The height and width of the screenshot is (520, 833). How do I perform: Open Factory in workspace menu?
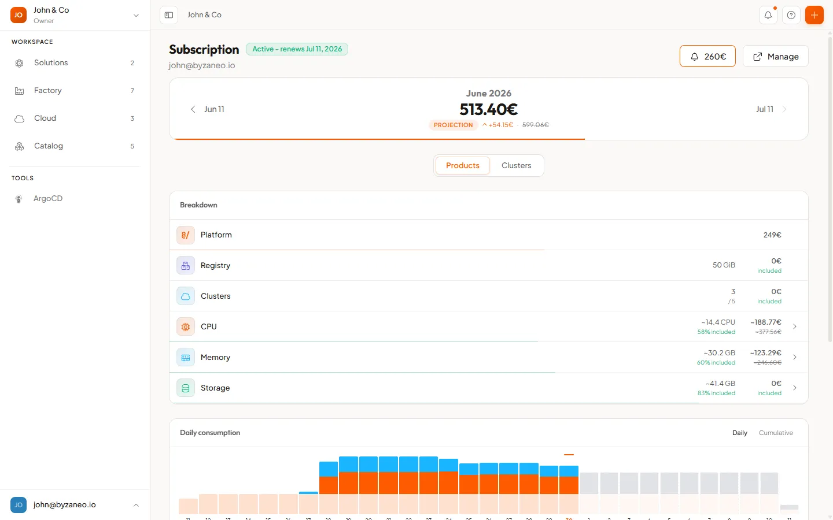pyautogui.click(x=75, y=91)
